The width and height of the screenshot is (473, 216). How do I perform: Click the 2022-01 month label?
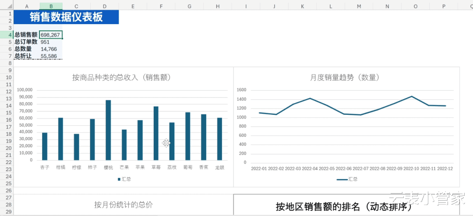[259, 168]
